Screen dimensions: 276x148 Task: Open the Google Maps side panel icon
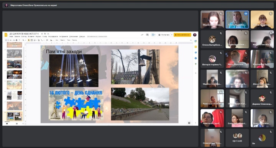click(195, 64)
